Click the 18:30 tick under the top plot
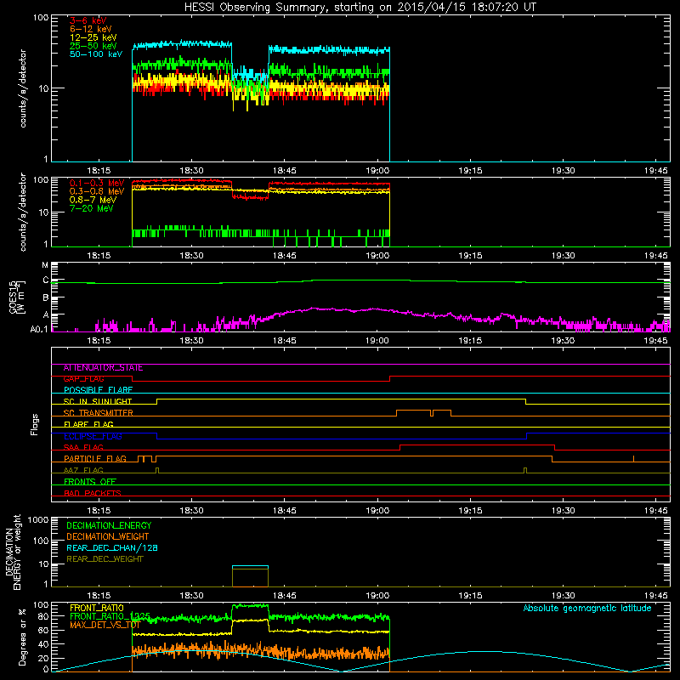The image size is (680, 680). tap(191, 171)
